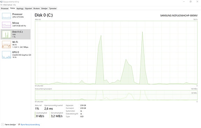Click the Kapasitet 239 GB value

coord(83,105)
